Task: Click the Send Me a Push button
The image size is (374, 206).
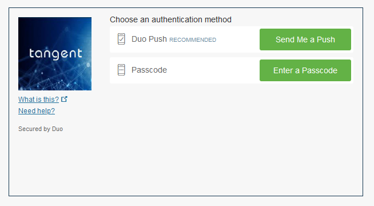Action: coord(305,39)
